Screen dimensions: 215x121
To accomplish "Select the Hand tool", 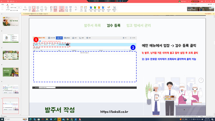I will pyautogui.click(x=8, y=9).
